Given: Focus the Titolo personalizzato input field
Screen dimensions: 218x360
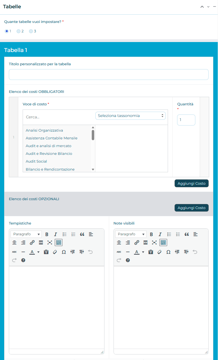Looking at the screenshot, I should coord(109,74).
